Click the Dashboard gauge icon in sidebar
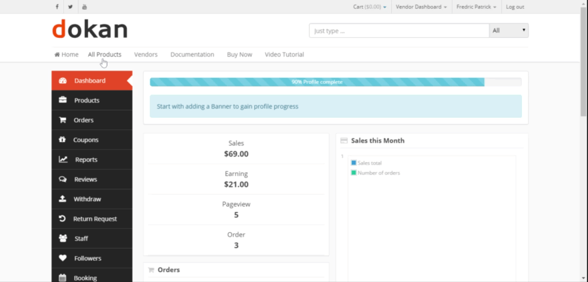Viewport: 588px width, 282px height. point(63,81)
